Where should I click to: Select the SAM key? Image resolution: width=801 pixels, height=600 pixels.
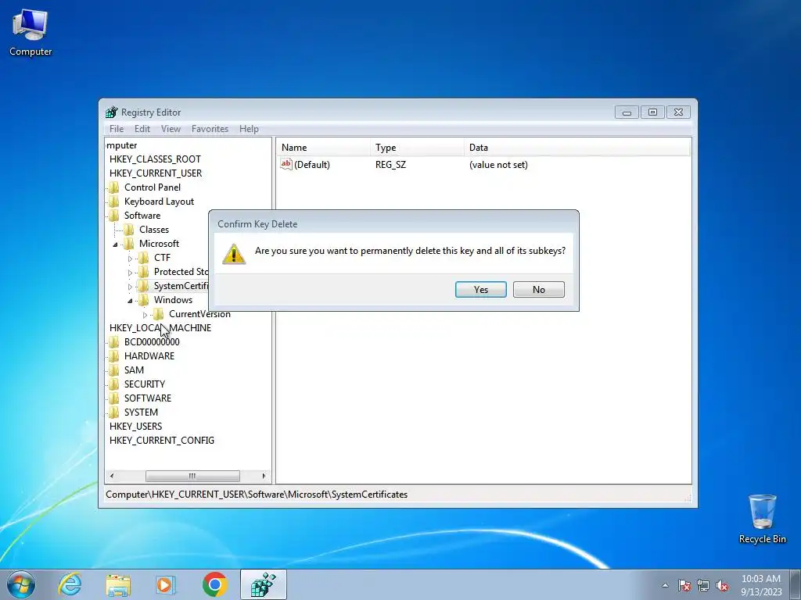pyautogui.click(x=134, y=370)
